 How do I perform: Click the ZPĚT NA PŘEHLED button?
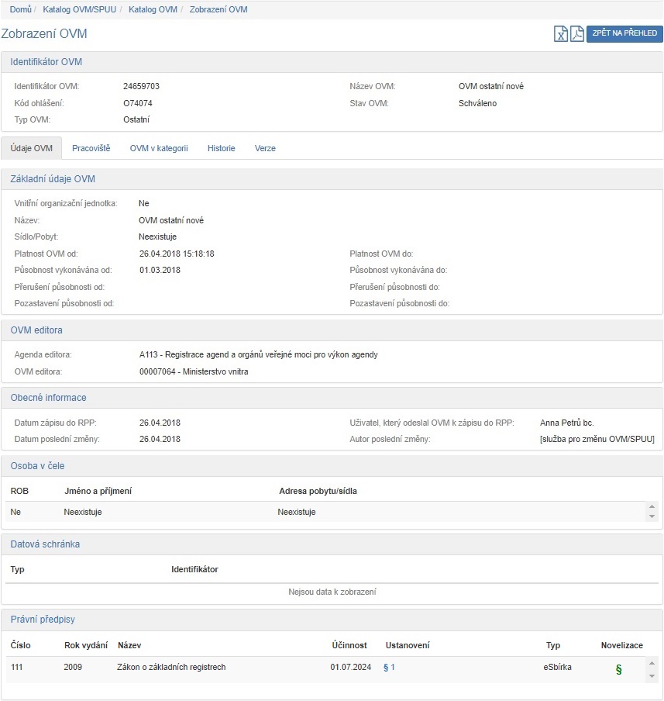pos(624,33)
